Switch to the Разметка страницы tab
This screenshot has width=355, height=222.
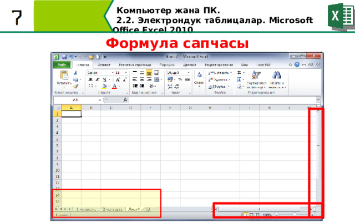tap(135, 65)
